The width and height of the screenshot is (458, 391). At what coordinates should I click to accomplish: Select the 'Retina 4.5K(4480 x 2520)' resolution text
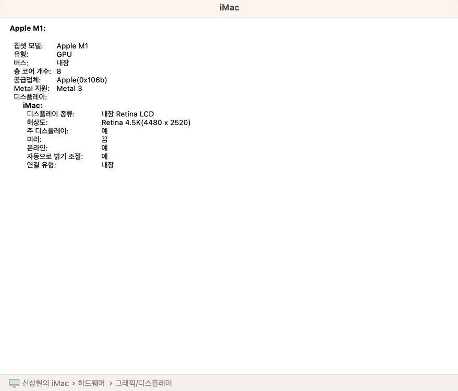tap(146, 123)
